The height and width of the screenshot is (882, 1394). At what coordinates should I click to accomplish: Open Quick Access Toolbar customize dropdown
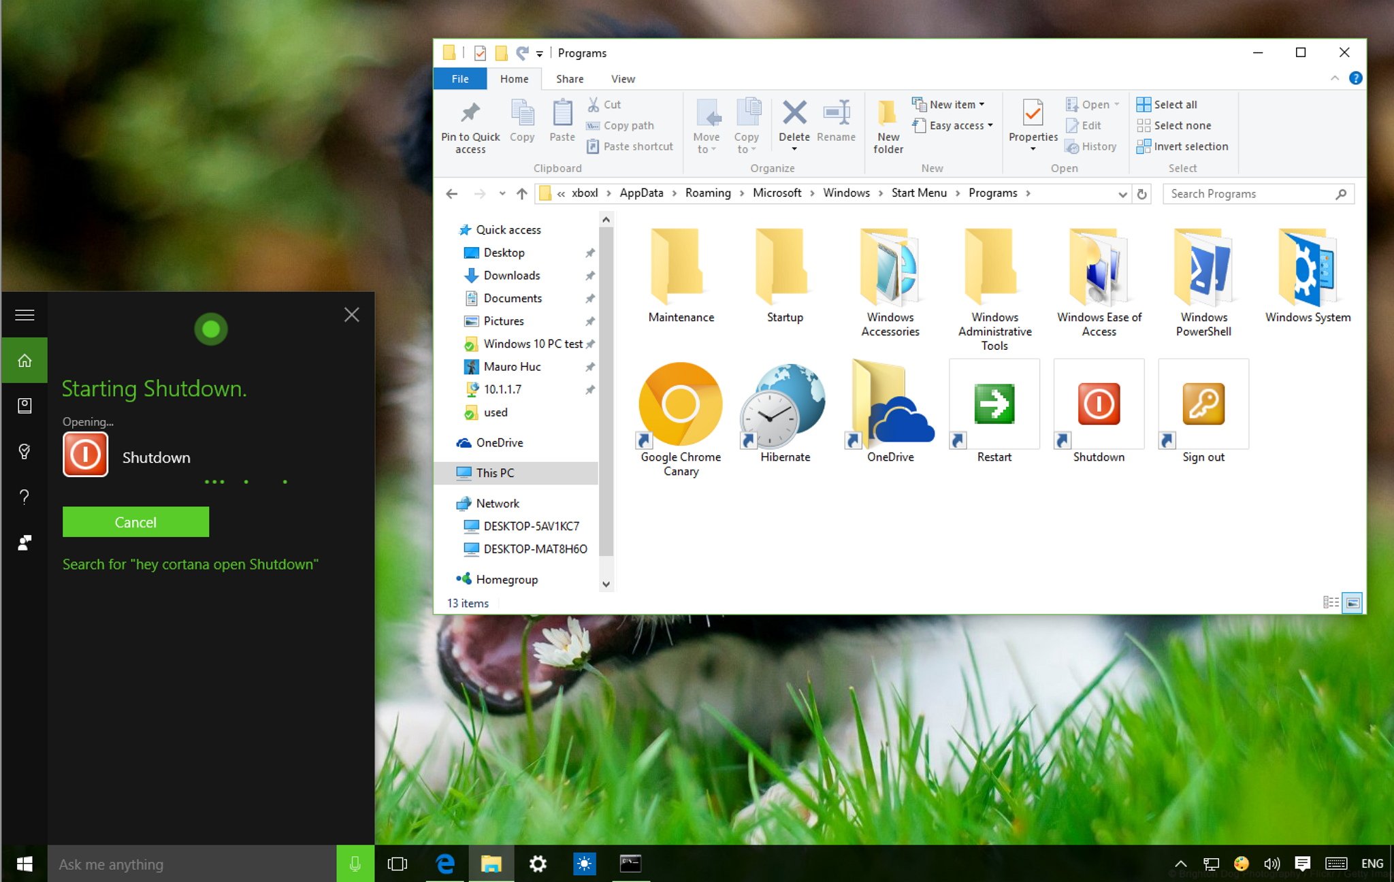539,53
